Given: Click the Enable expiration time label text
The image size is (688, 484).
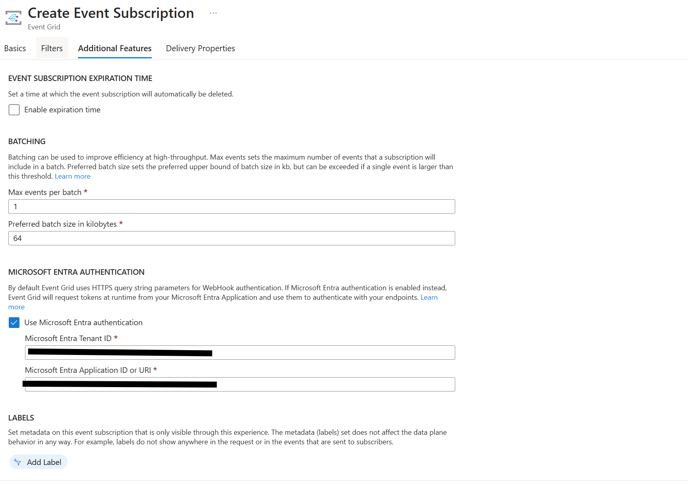Looking at the screenshot, I should (62, 110).
